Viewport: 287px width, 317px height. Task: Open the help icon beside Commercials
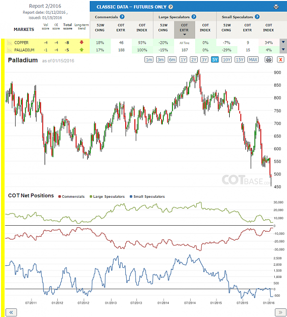point(122,17)
